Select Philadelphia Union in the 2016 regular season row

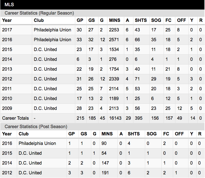(52, 40)
